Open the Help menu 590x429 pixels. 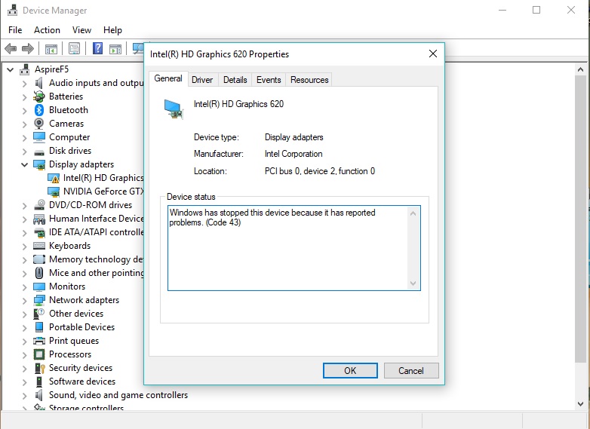(x=112, y=30)
